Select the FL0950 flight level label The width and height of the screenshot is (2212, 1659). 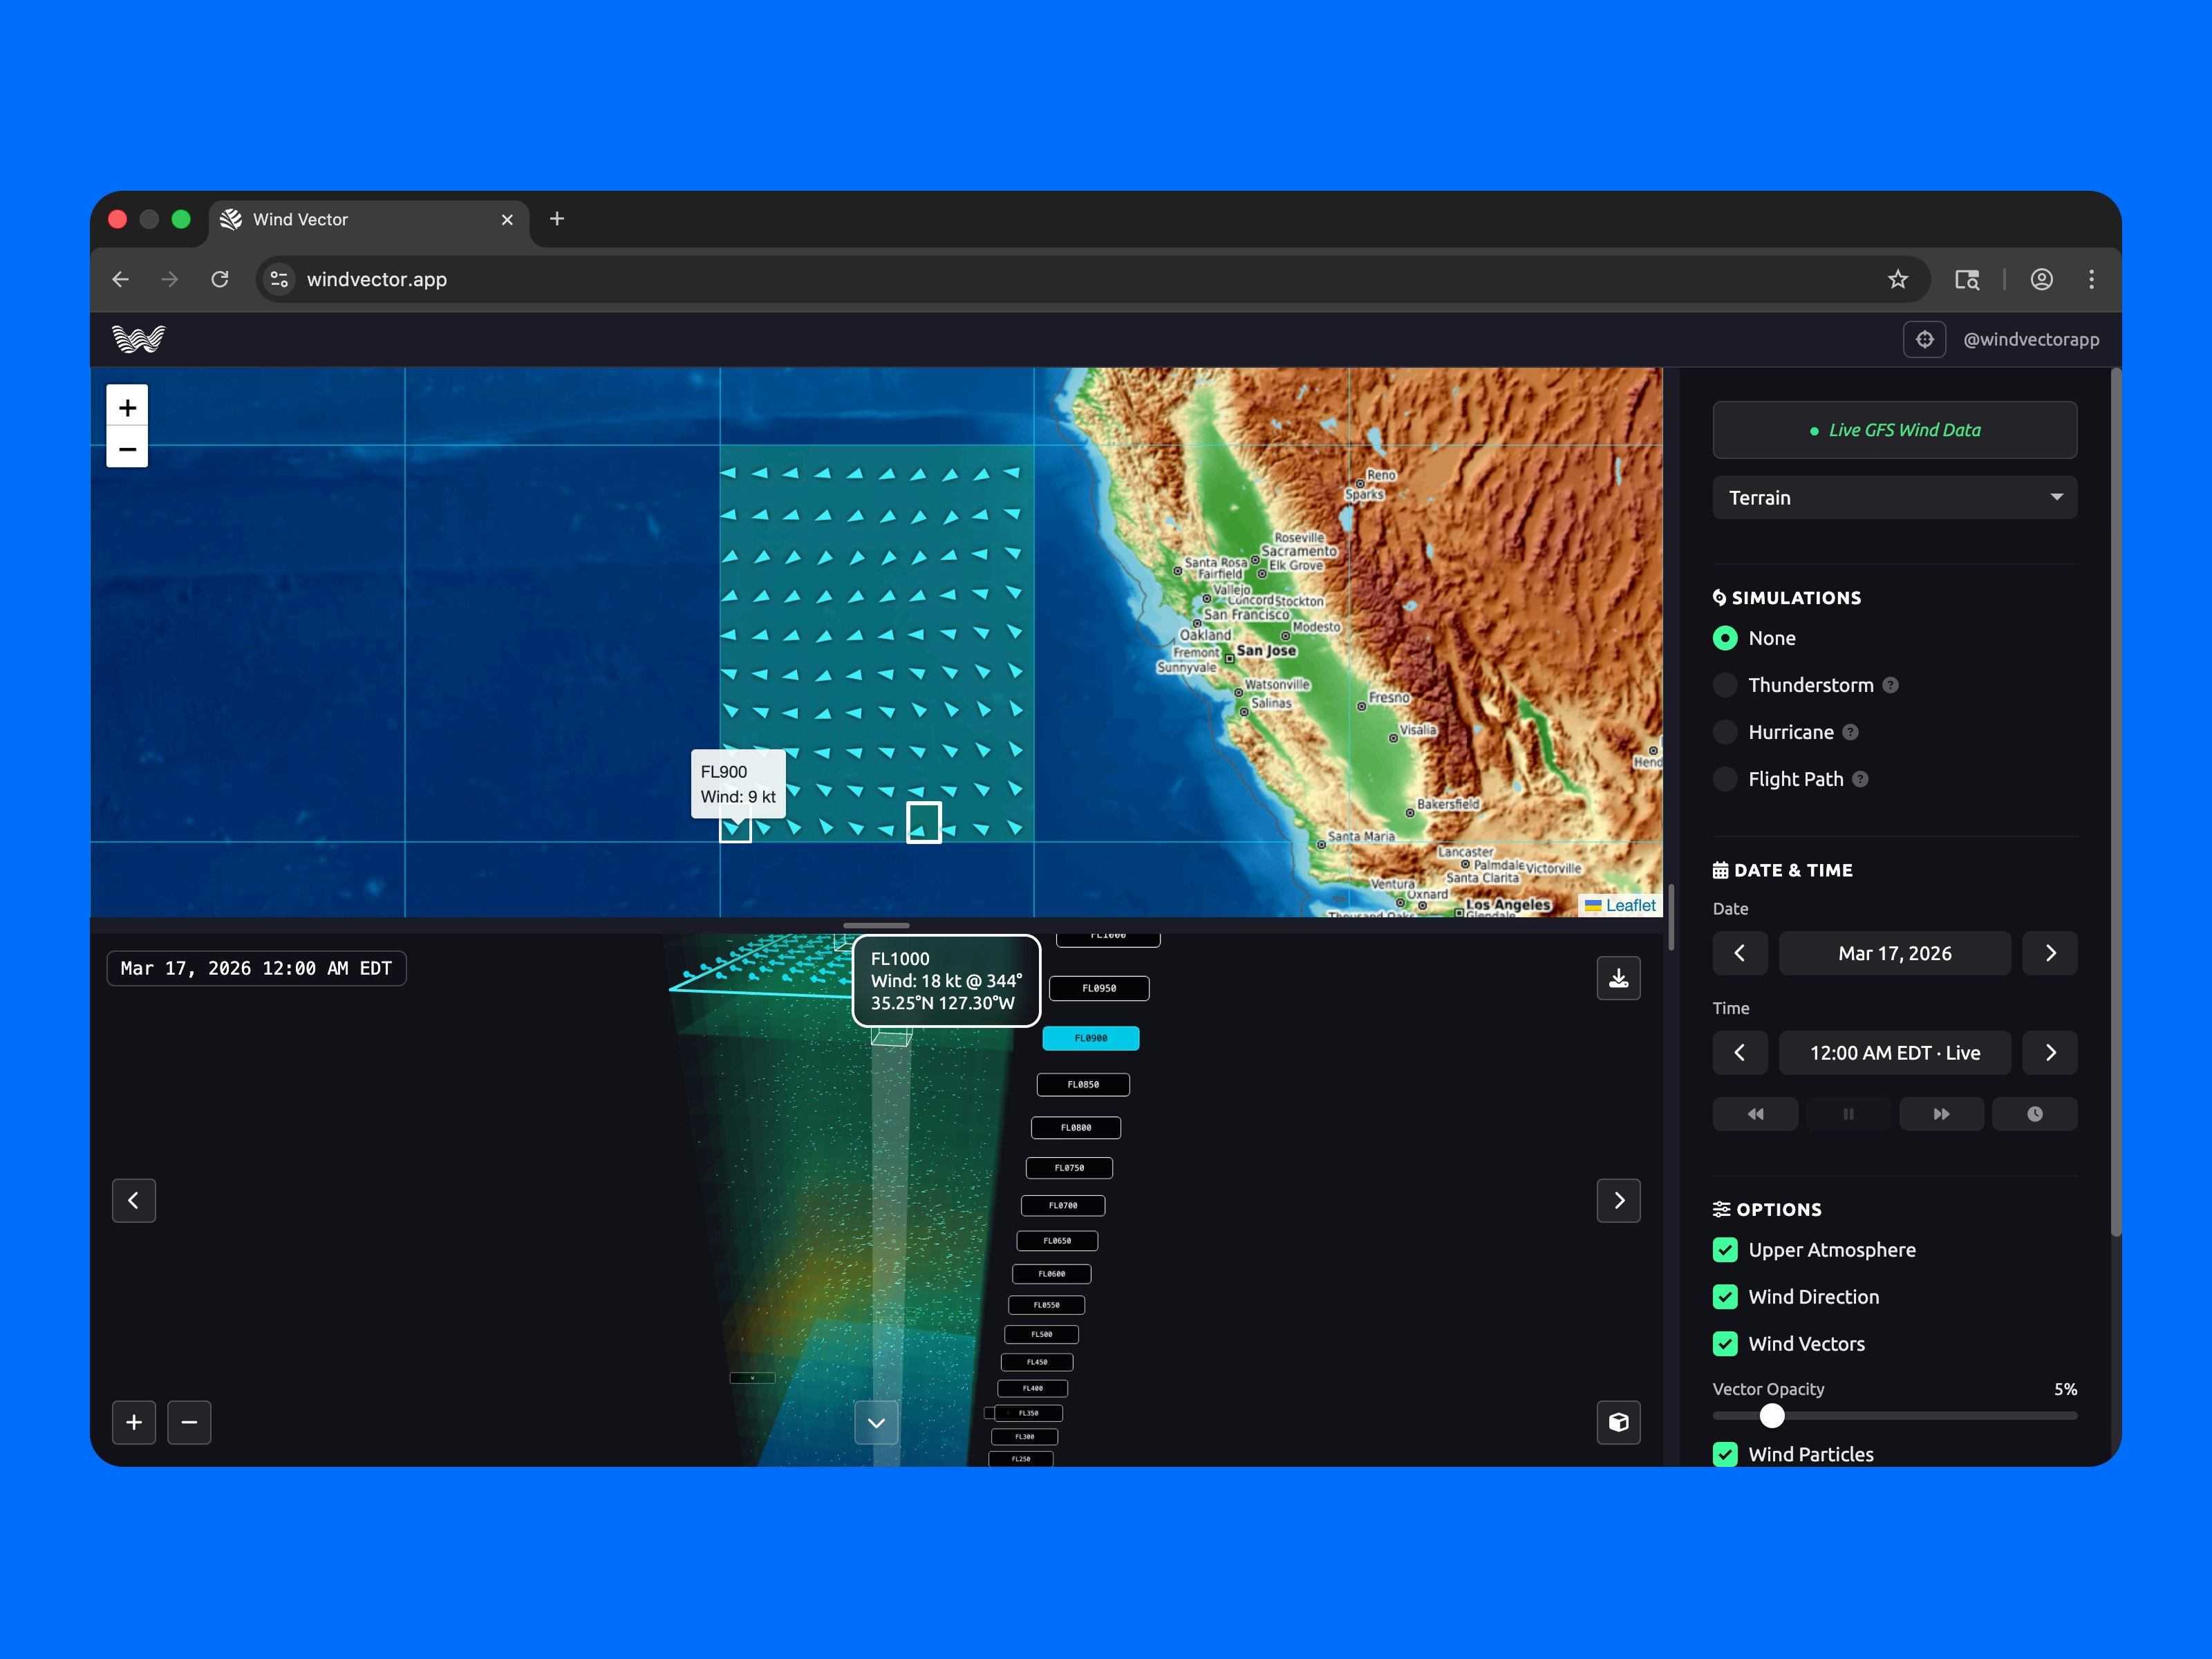click(x=1099, y=988)
